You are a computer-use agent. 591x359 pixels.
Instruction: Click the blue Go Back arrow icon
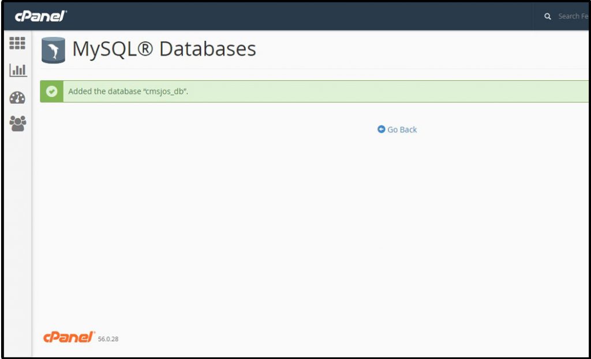click(x=381, y=129)
